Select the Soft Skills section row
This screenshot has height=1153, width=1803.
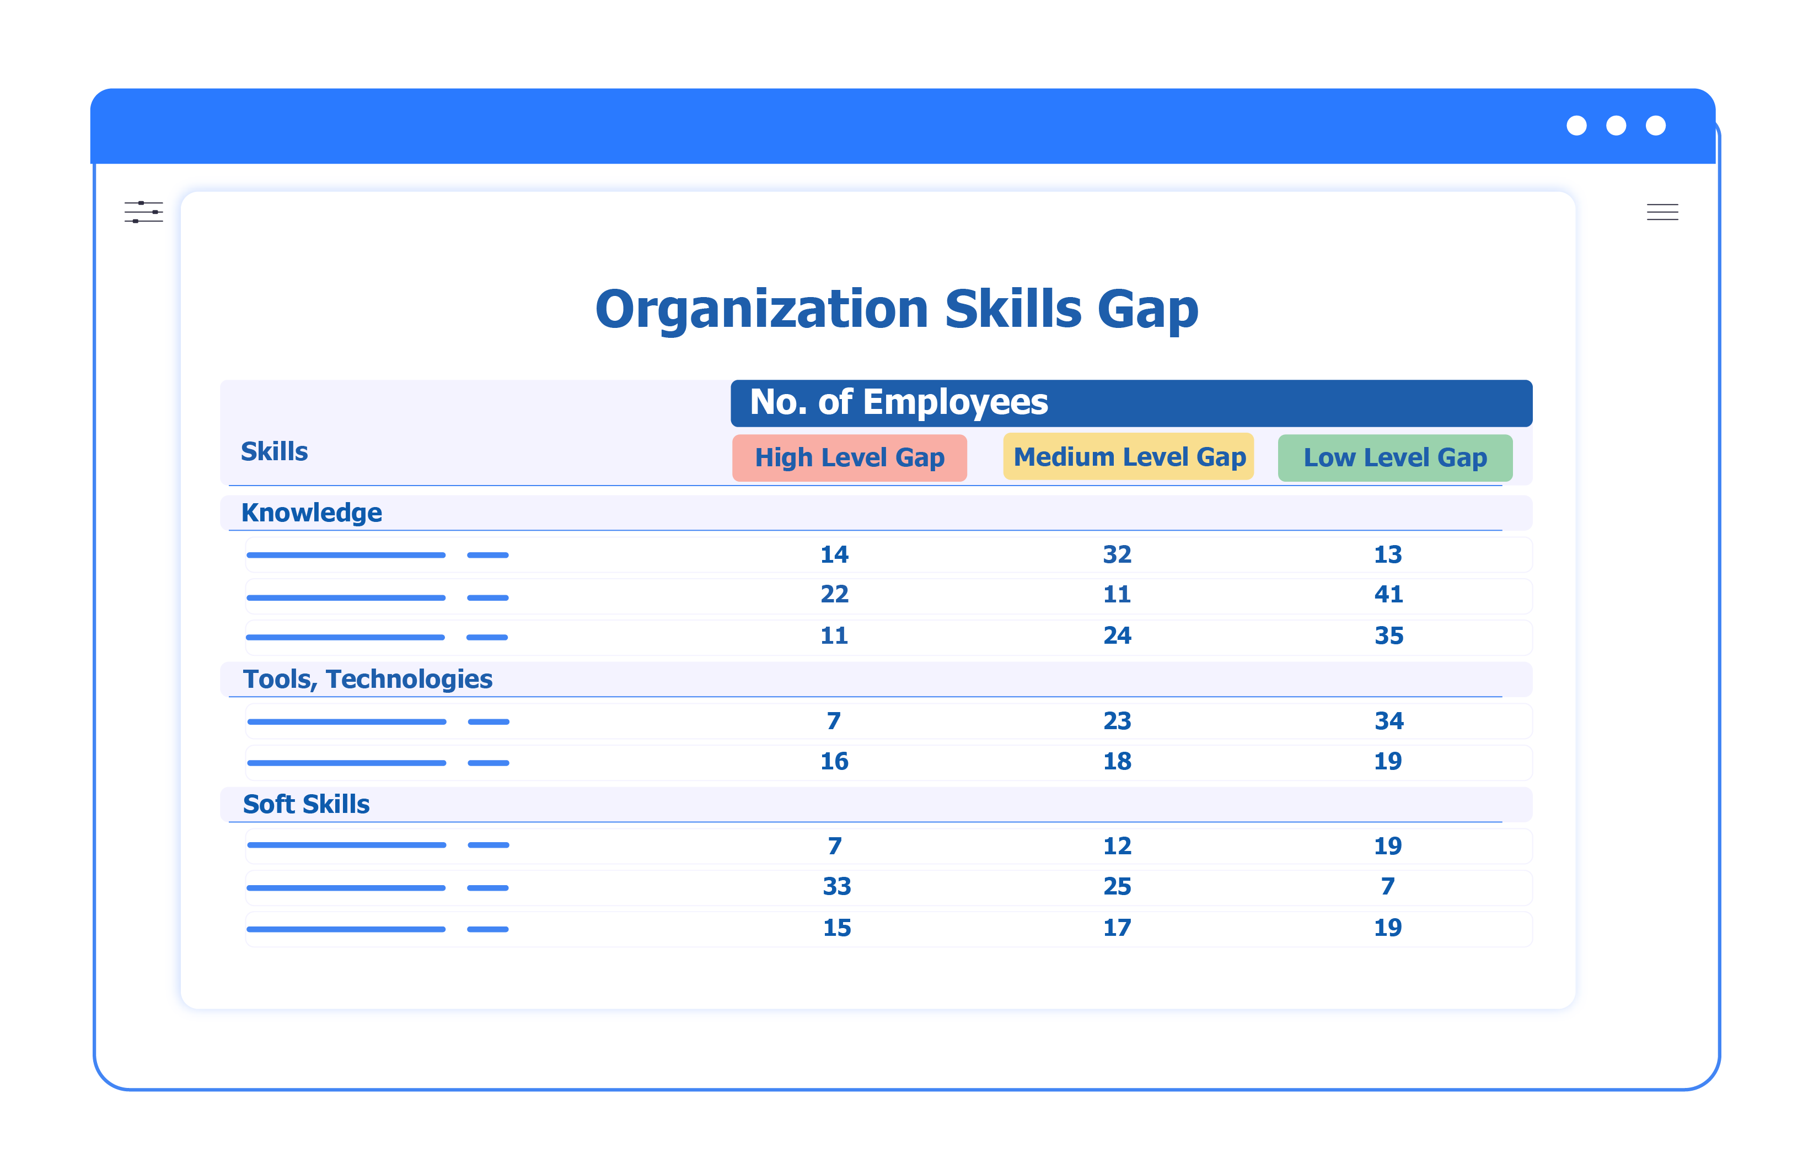(x=876, y=804)
